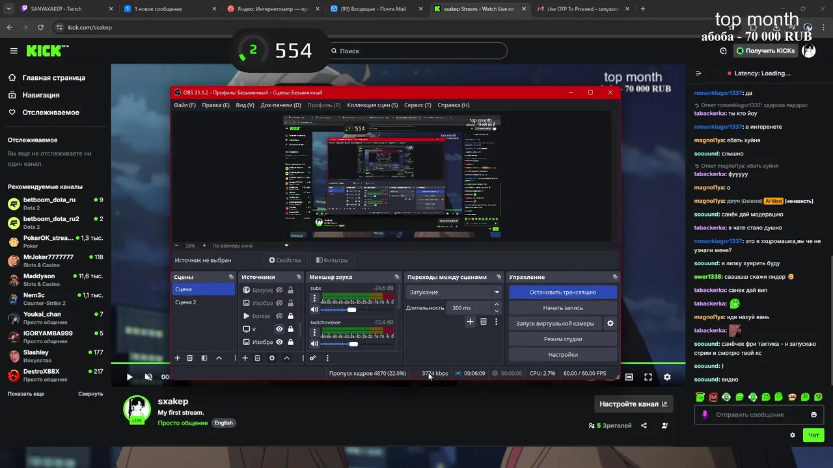
Task: Open chat settings gear icon
Action: pyautogui.click(x=793, y=435)
